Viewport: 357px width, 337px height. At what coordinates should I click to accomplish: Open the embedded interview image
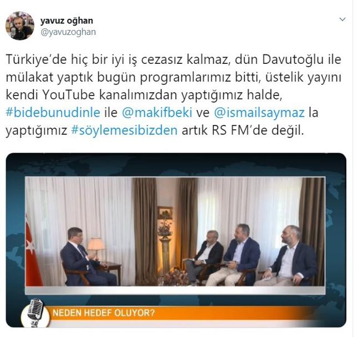point(176,240)
